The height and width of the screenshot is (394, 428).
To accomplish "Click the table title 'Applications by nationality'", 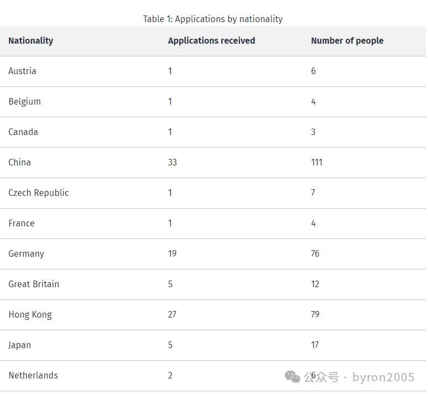I will (x=213, y=19).
